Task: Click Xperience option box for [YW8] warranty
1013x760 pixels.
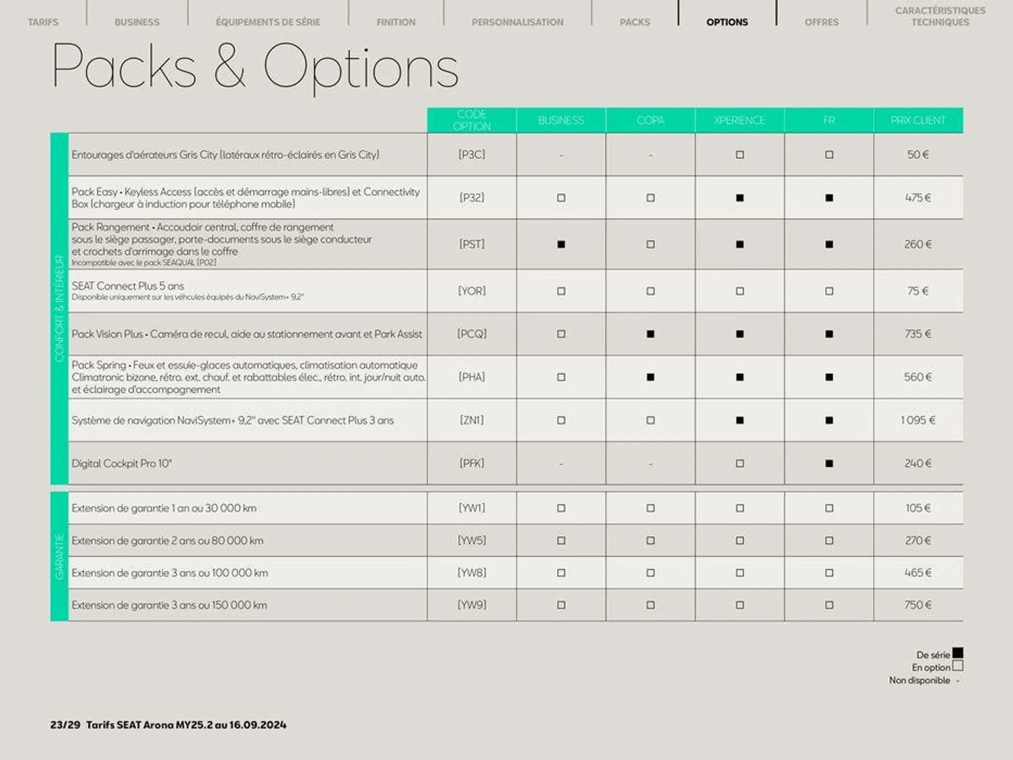Action: point(740,573)
